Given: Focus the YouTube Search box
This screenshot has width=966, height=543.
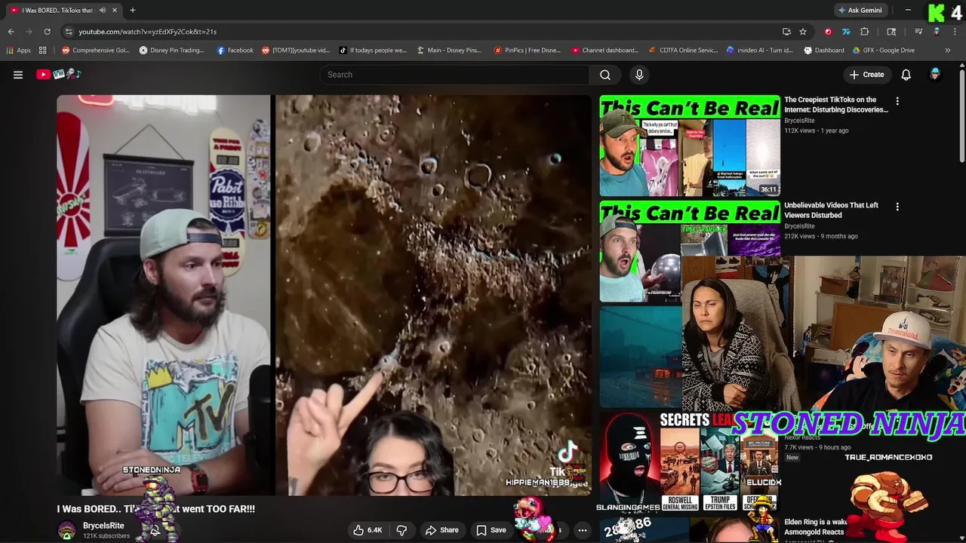Looking at the screenshot, I should click(455, 75).
